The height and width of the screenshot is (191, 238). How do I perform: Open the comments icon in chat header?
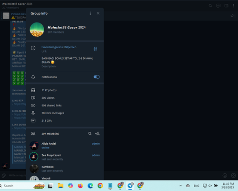[218, 6]
